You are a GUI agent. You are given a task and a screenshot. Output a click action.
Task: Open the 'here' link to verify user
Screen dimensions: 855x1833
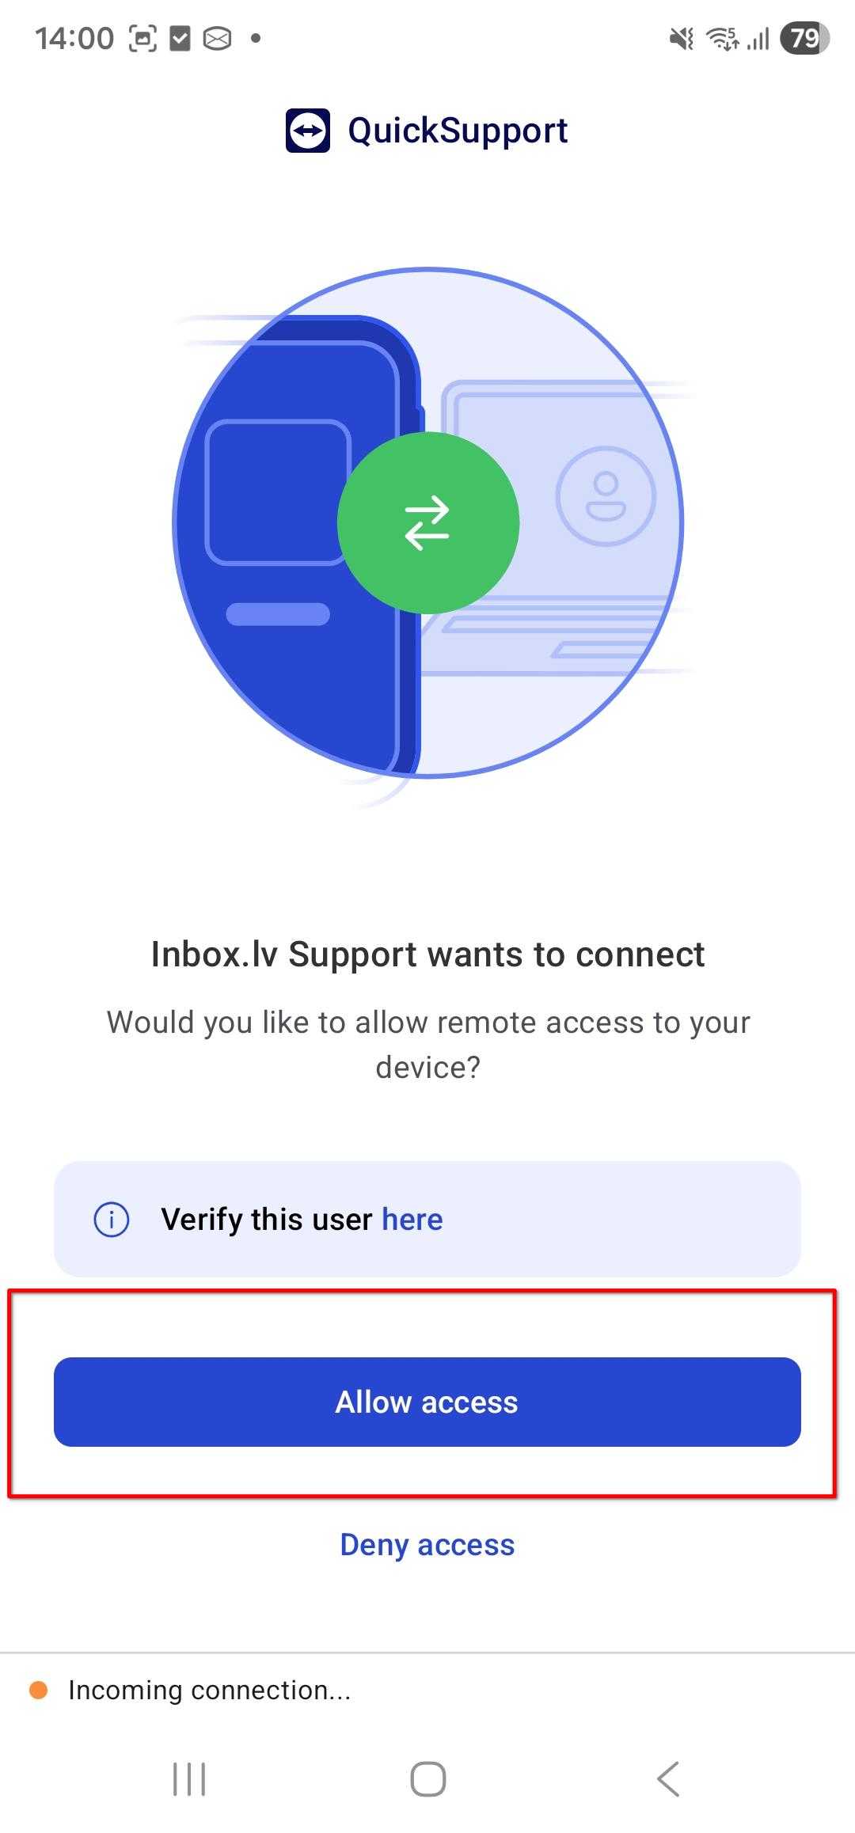pyautogui.click(x=412, y=1219)
